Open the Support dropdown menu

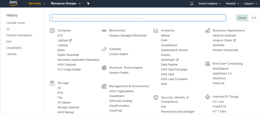pyautogui.click(x=250, y=4)
